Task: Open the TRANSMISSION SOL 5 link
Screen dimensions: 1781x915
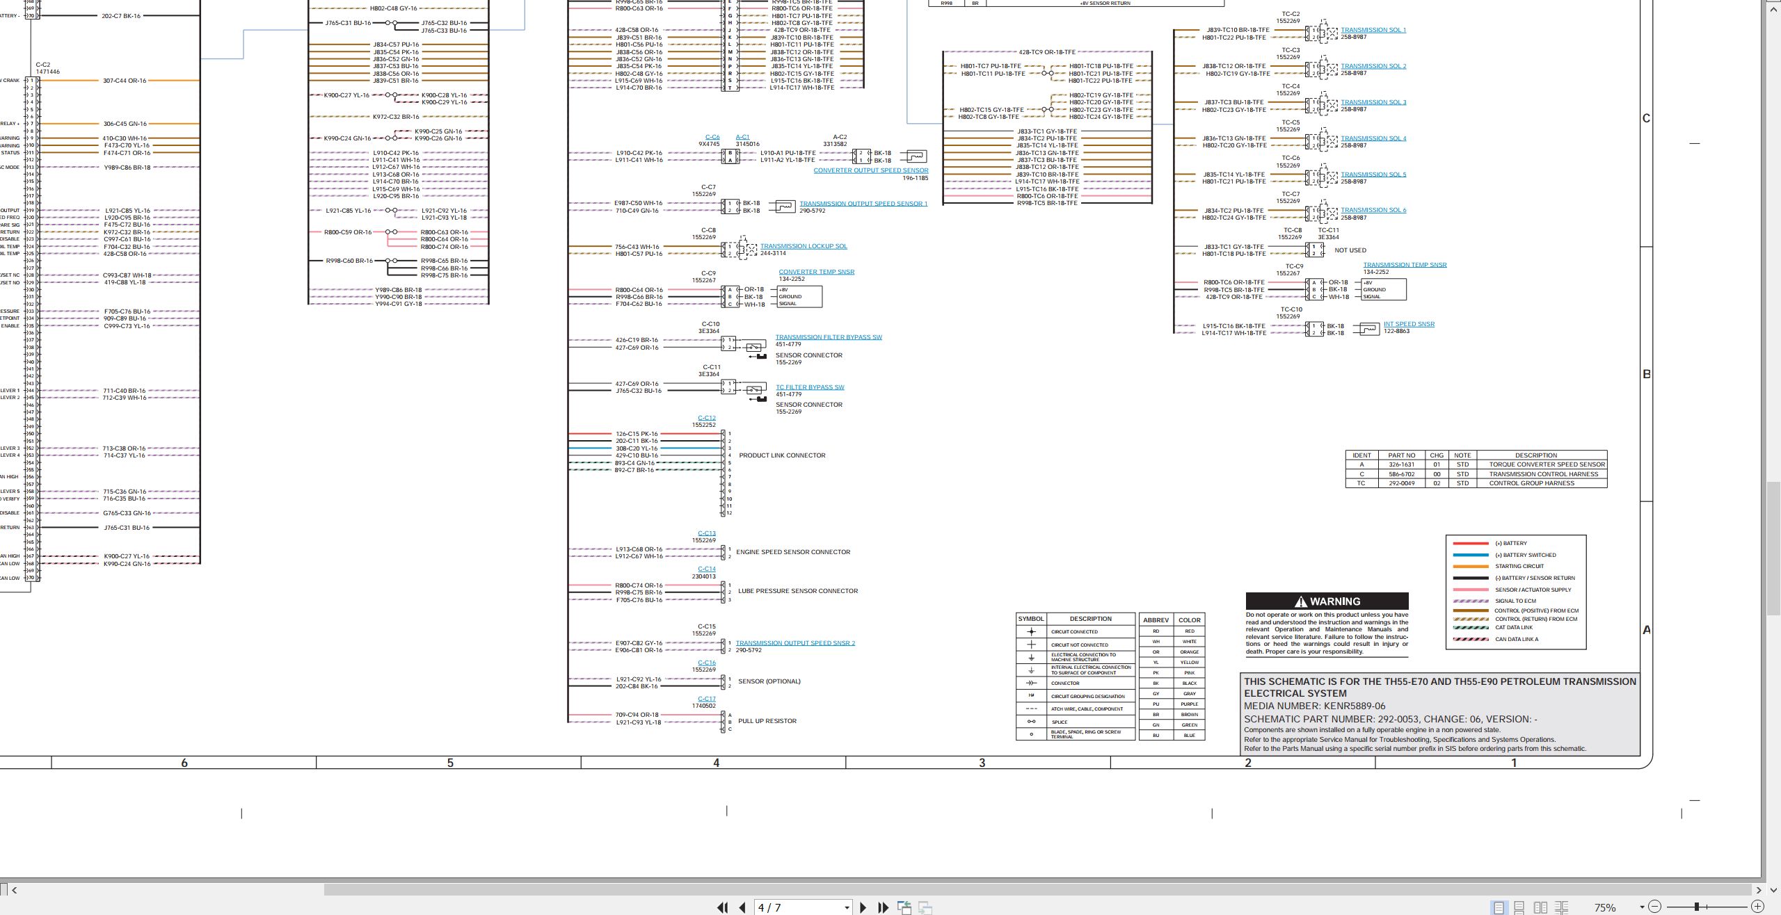Action: [x=1373, y=175]
